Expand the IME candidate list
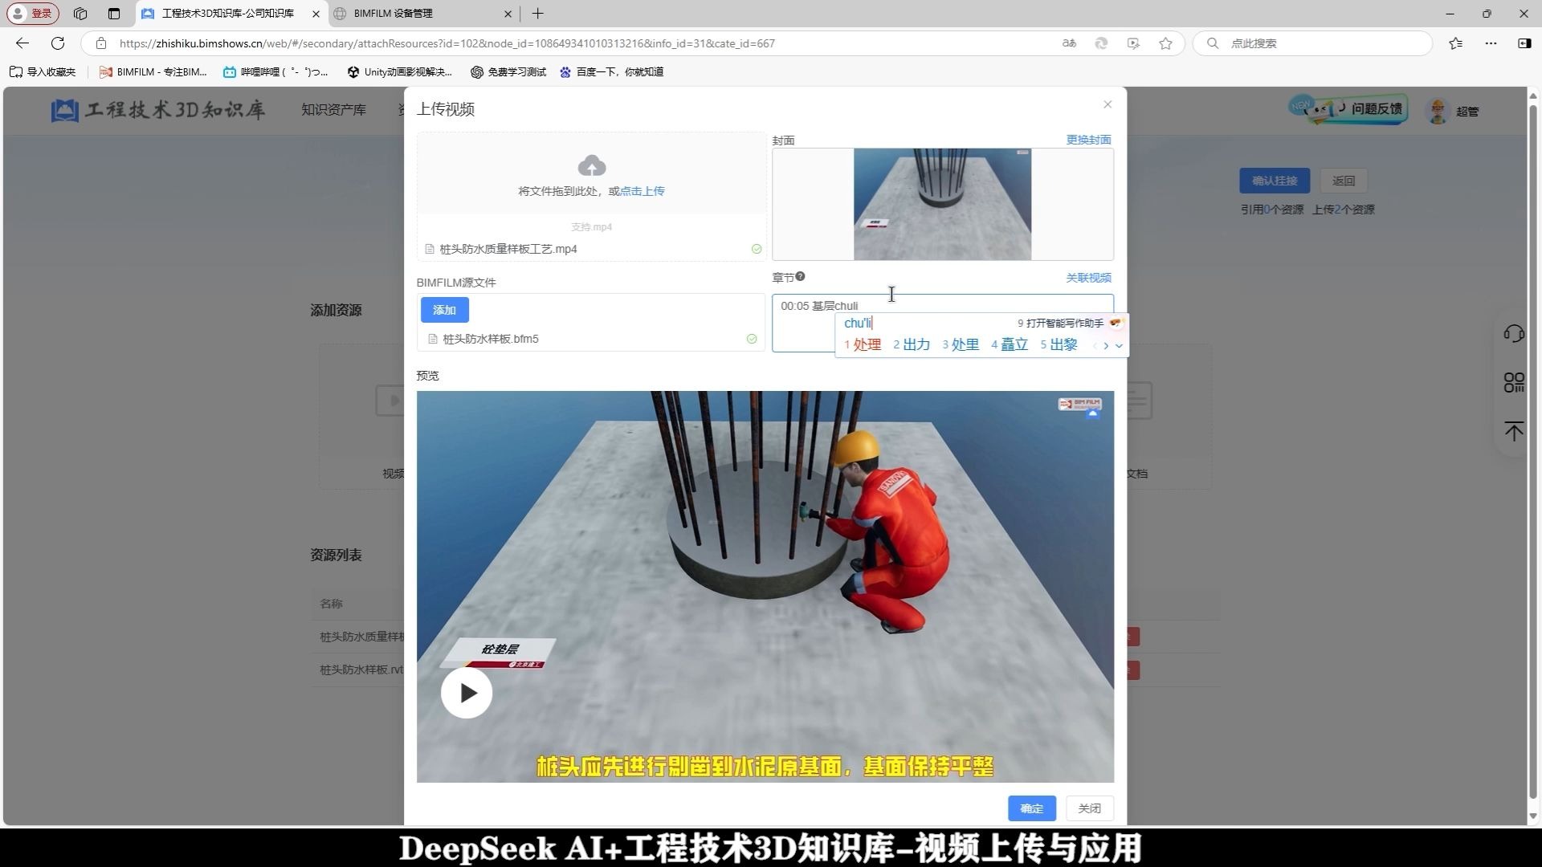Image resolution: width=1542 pixels, height=867 pixels. click(1119, 346)
